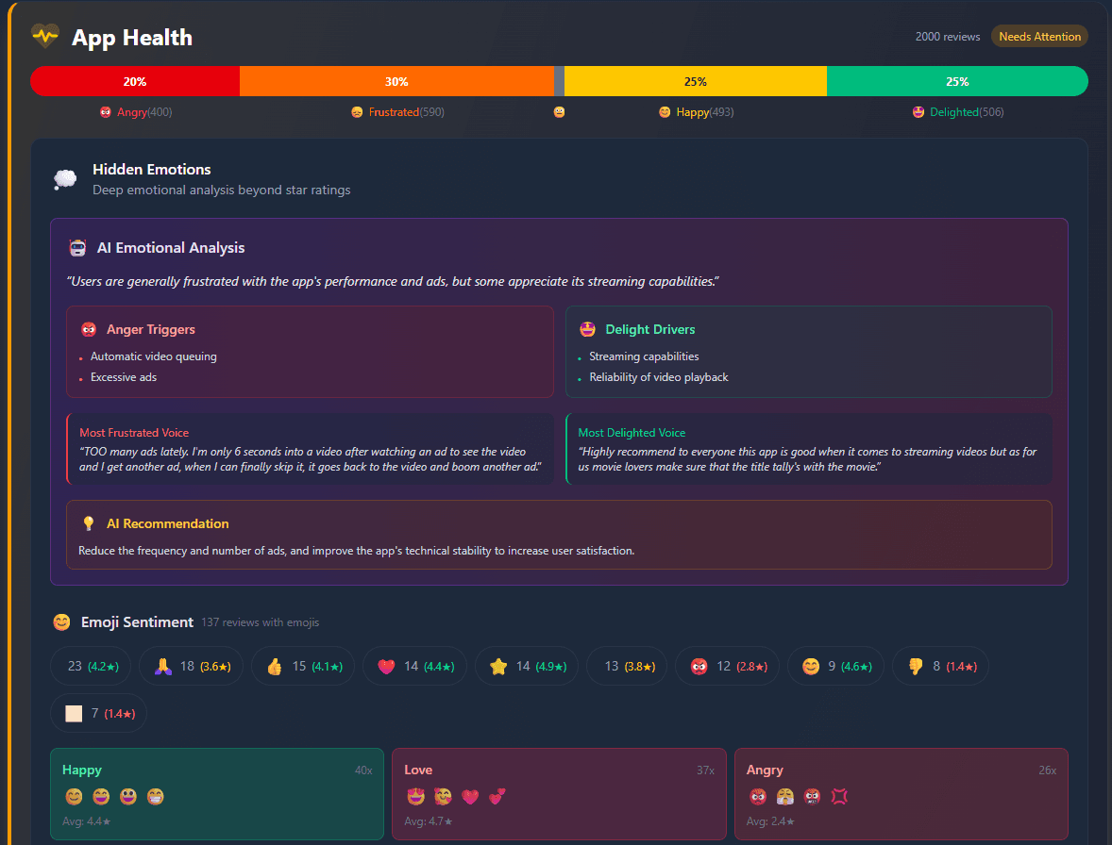Click the lightbulb AI Recommendation icon
Screen dimensions: 1112x845
pyautogui.click(x=88, y=522)
